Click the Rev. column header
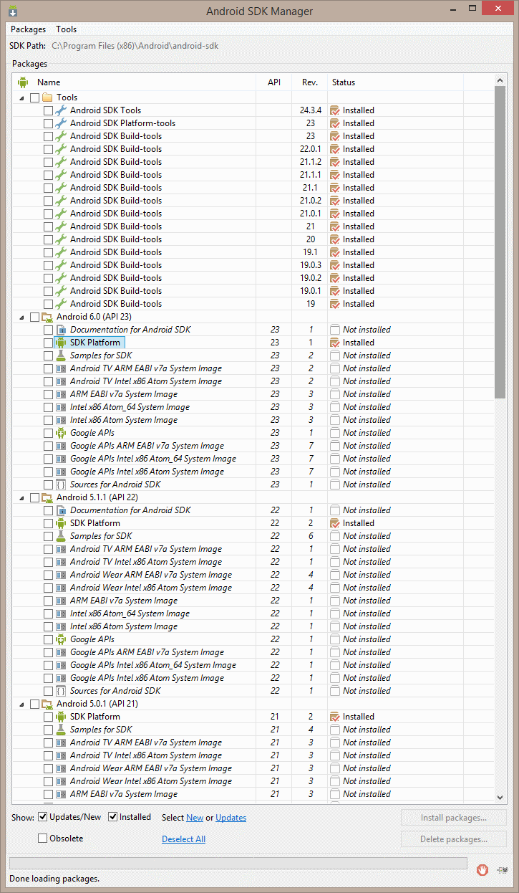This screenshot has height=893, width=519. point(310,82)
